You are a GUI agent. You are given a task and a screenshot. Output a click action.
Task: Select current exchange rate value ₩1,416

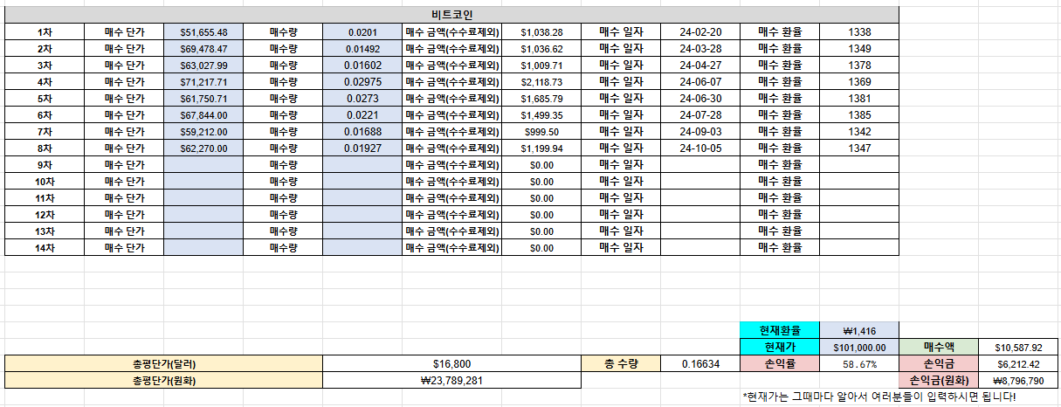(x=859, y=331)
